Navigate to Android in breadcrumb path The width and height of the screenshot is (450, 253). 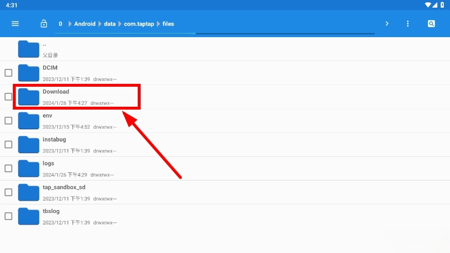[84, 24]
